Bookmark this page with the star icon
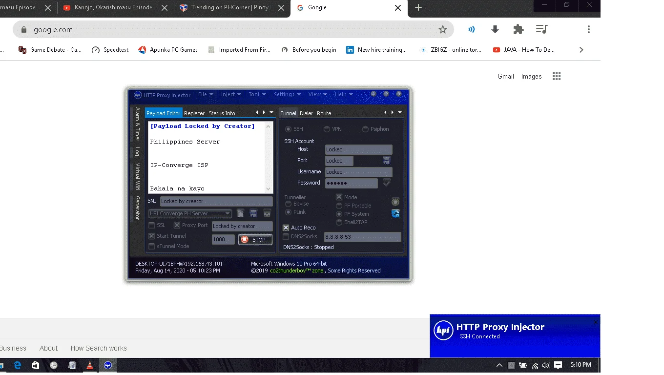The image size is (664, 375). (x=443, y=30)
